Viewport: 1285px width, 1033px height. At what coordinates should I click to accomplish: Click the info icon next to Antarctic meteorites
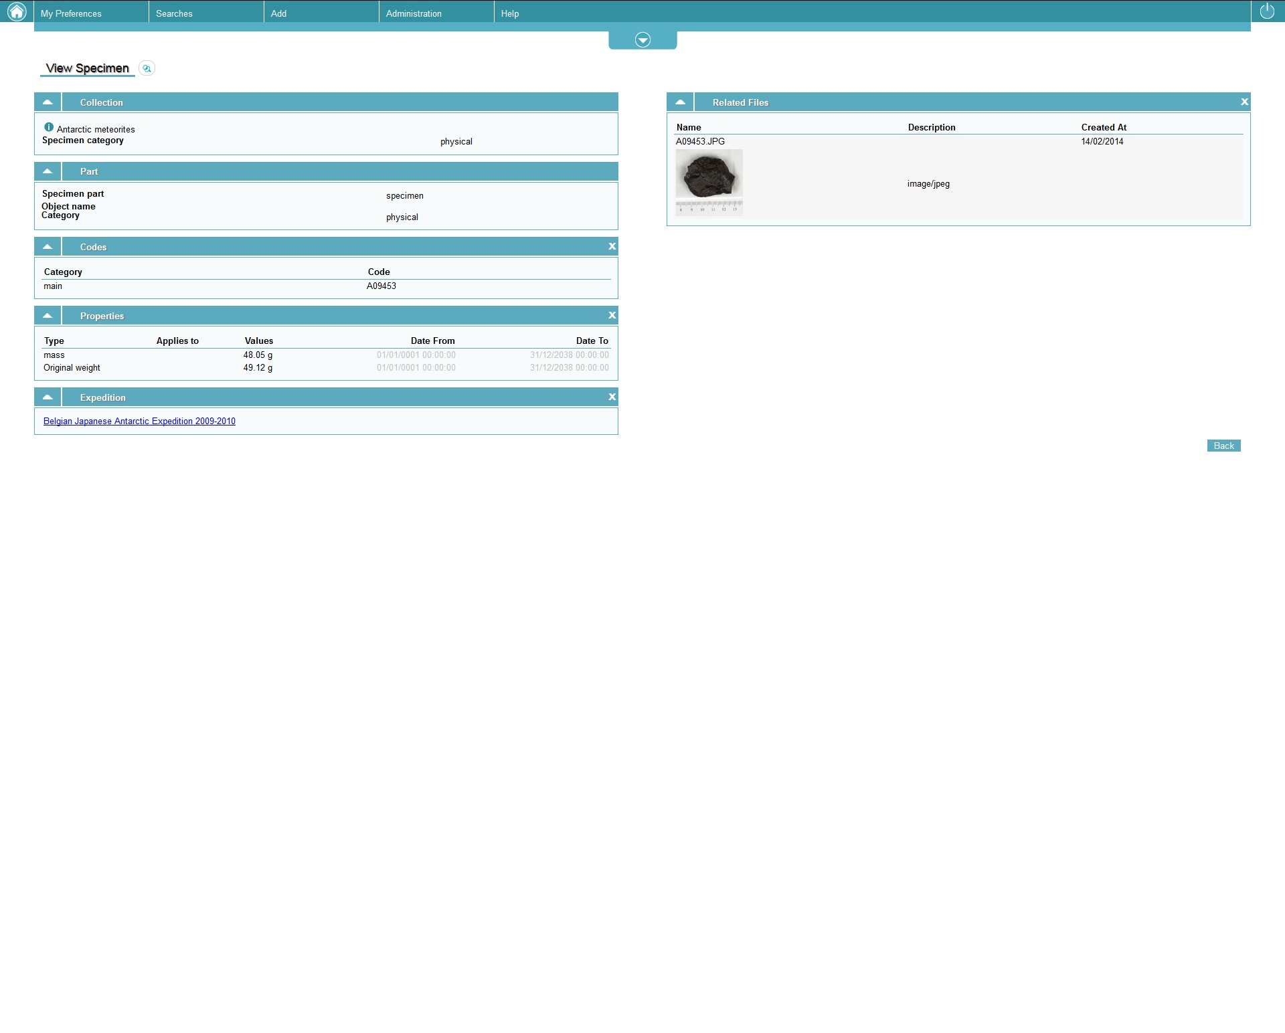pos(49,127)
